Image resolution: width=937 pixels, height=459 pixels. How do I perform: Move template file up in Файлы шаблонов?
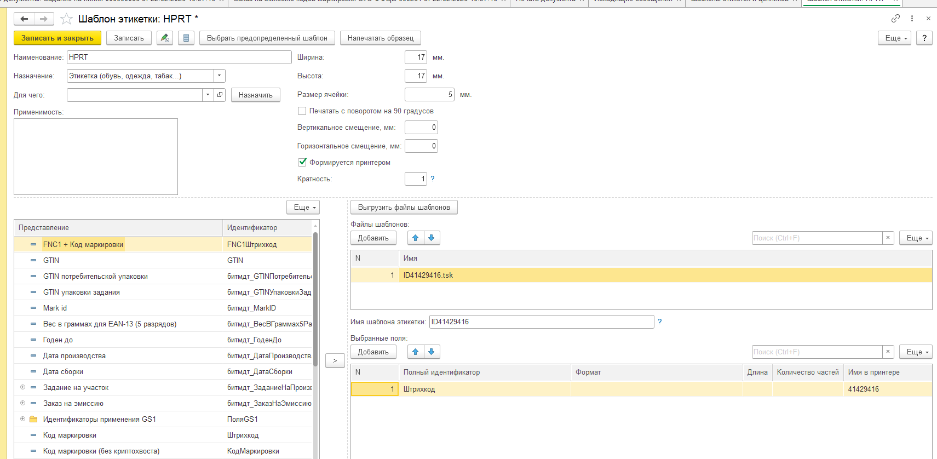(416, 238)
